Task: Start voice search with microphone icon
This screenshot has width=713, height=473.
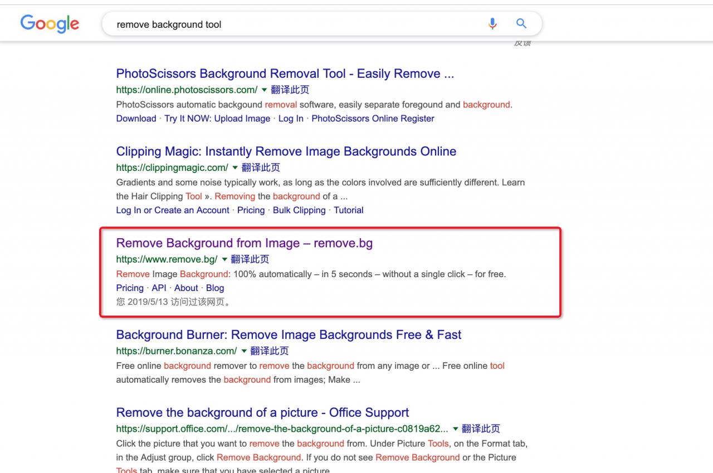Action: pyautogui.click(x=492, y=23)
